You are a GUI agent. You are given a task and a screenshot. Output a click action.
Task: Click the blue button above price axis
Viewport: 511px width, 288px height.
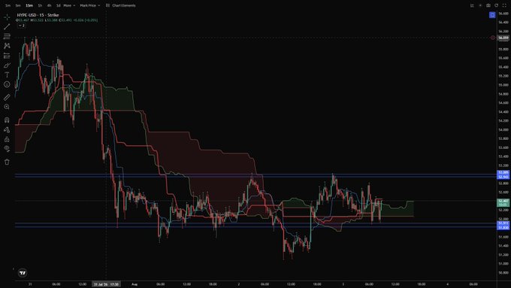click(492, 15)
